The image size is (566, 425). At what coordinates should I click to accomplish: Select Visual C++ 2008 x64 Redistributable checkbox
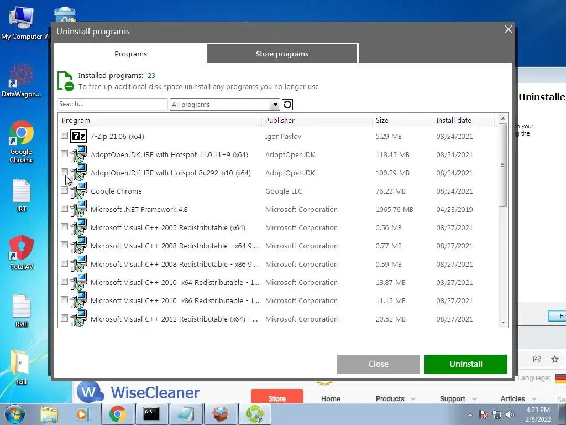(64, 245)
